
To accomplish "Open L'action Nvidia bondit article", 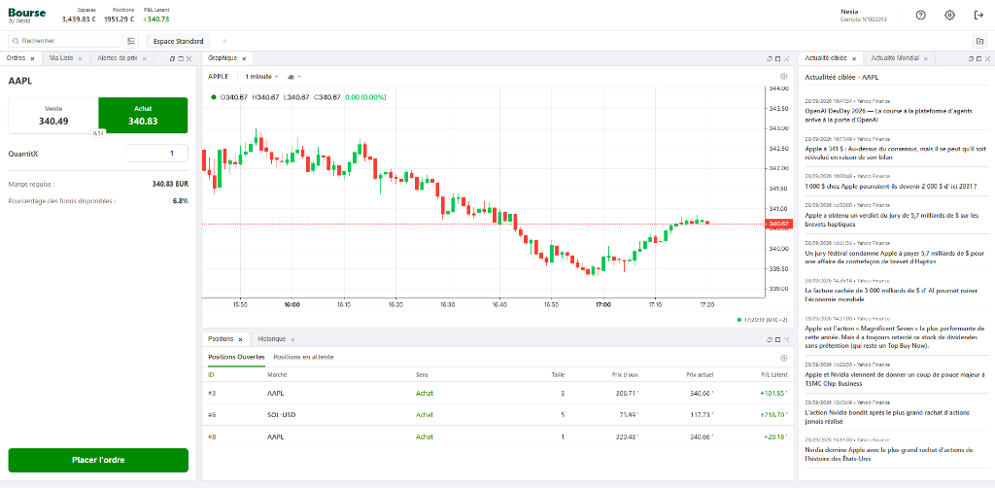I will (x=887, y=416).
